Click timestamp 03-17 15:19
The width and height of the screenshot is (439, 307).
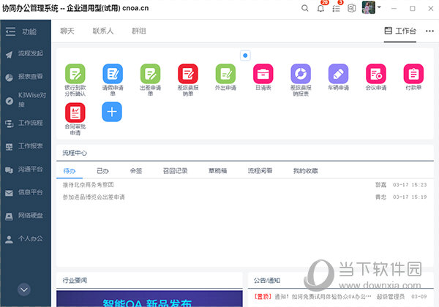point(410,197)
